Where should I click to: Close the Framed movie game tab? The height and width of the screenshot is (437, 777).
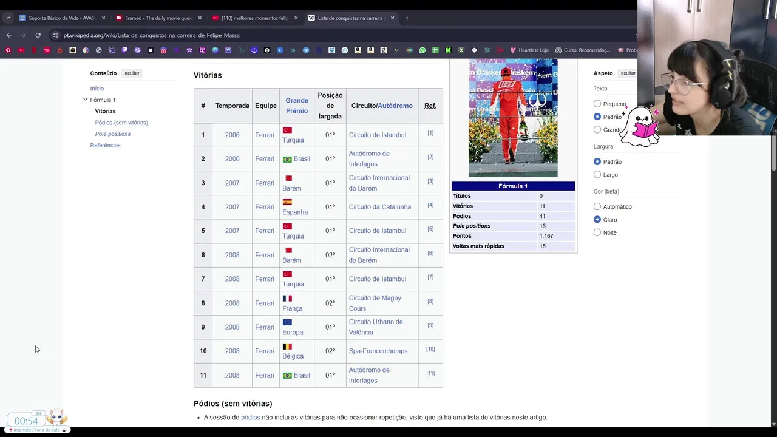coord(200,18)
